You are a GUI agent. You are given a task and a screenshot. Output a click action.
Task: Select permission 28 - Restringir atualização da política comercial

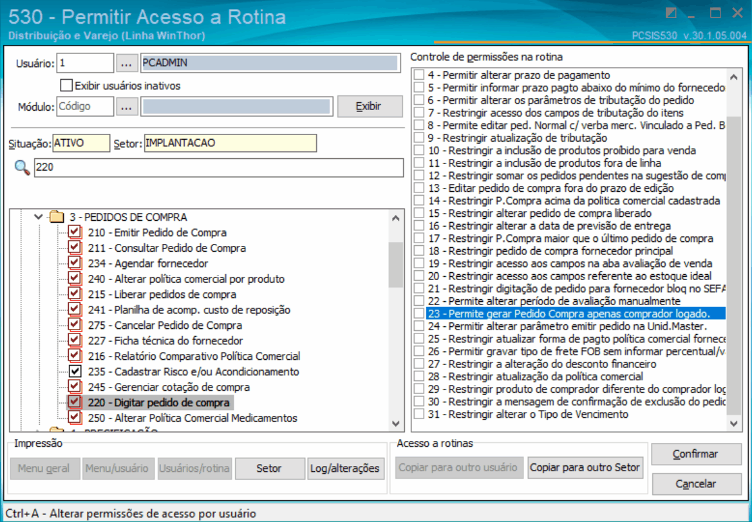535,377
